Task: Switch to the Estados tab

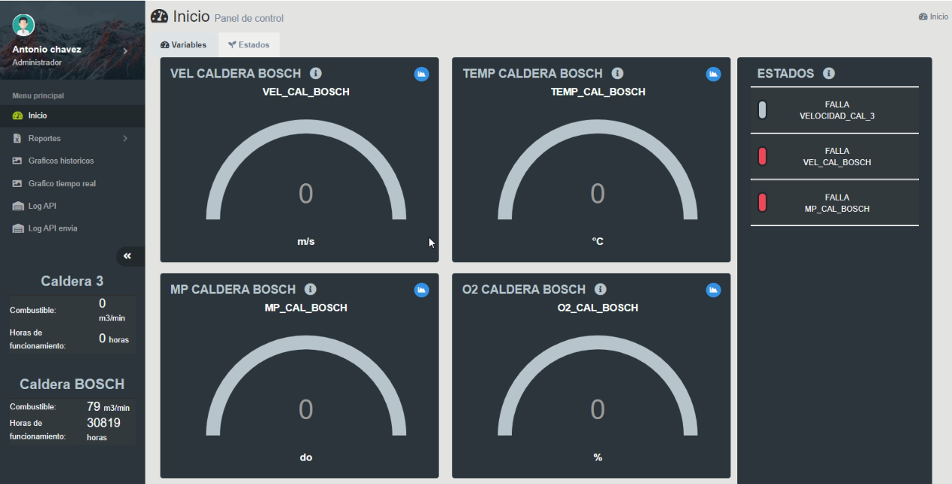Action: pos(249,45)
